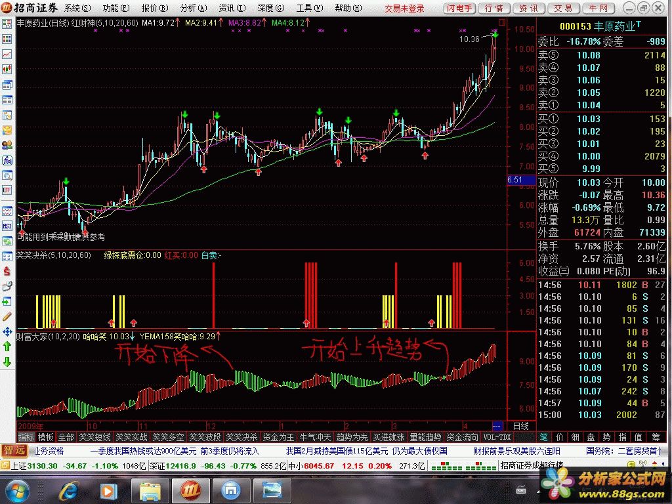
Task: Click 交易未登录 login status link
Action: (404, 8)
